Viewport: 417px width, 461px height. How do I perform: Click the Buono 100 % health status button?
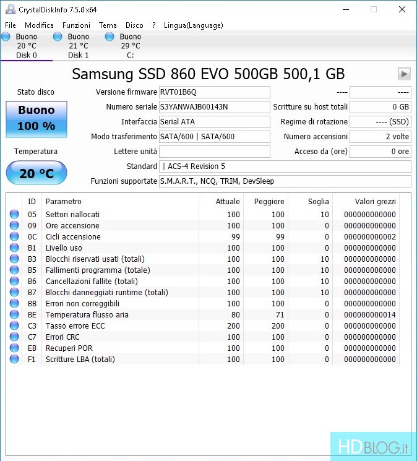click(37, 119)
